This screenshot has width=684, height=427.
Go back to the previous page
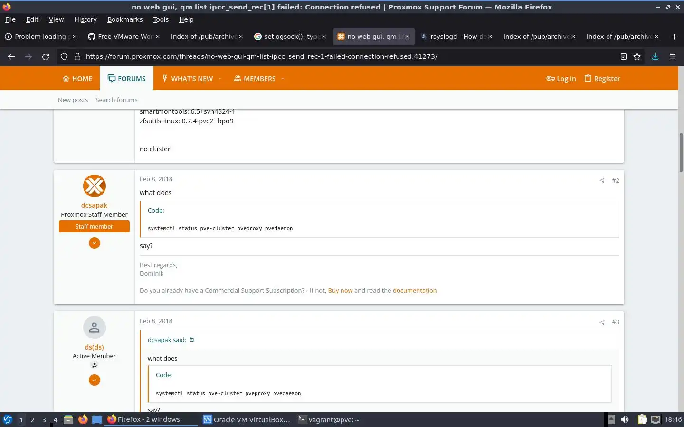[11, 56]
